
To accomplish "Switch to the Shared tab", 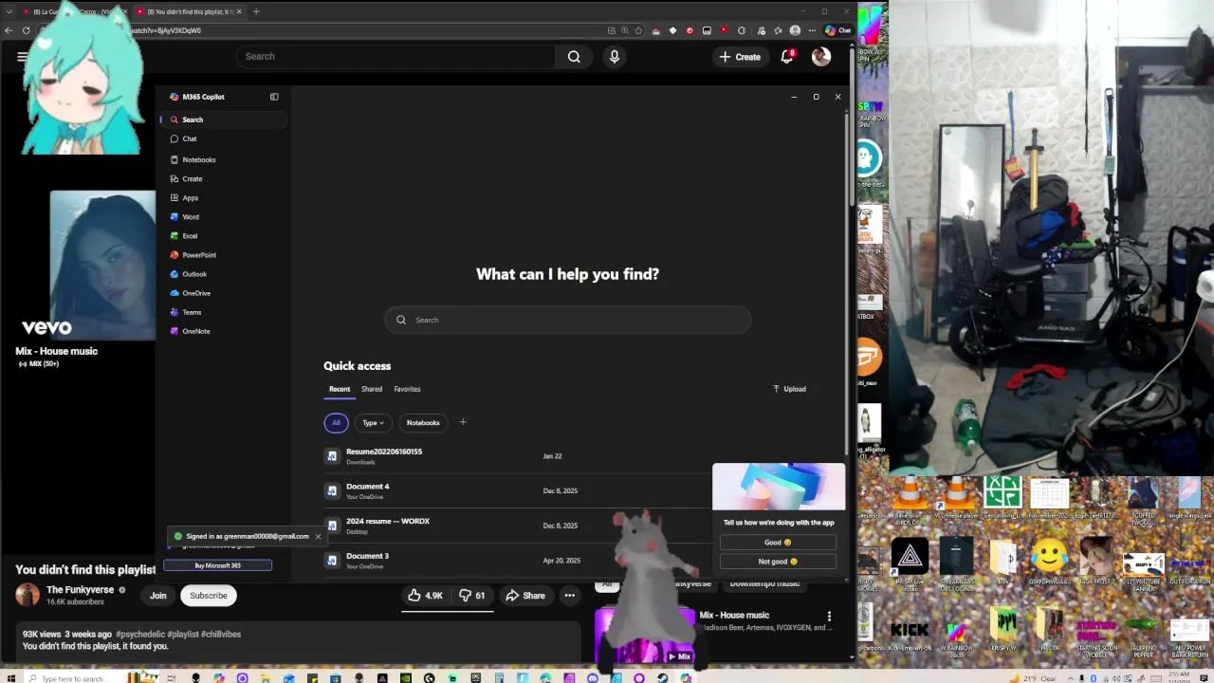I will pos(372,389).
